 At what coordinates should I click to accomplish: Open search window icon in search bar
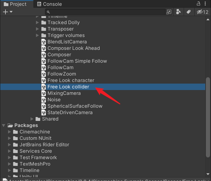pyautogui.click(x=169, y=12)
